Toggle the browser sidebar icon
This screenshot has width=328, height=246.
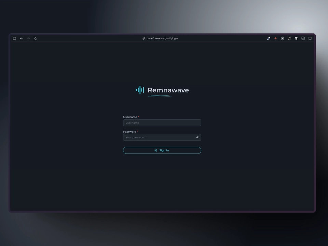pos(14,38)
